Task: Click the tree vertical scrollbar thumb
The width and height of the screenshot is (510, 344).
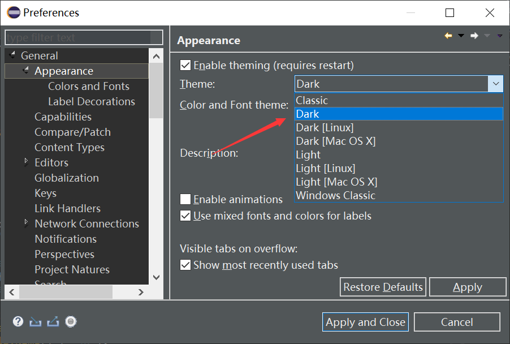Action: click(156, 91)
